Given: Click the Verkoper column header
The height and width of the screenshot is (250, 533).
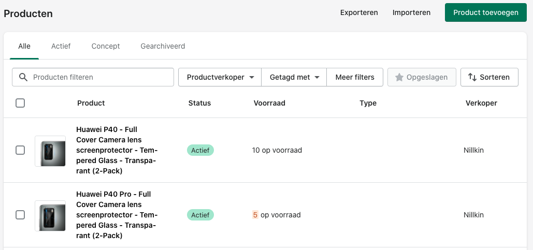Looking at the screenshot, I should [481, 103].
